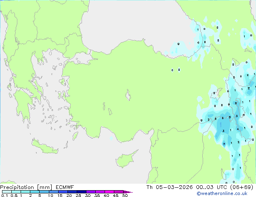Click the '4' precipitation value on the map
This screenshot has width=256, height=197.
(238, 129)
